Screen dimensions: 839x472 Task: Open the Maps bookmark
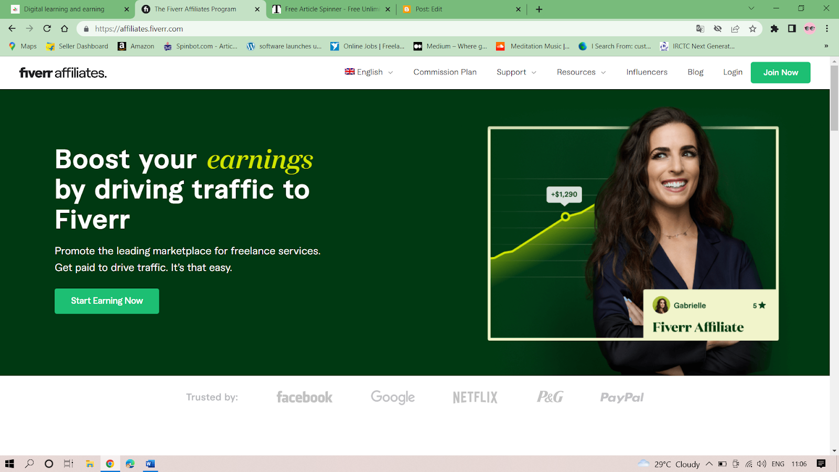pyautogui.click(x=23, y=46)
